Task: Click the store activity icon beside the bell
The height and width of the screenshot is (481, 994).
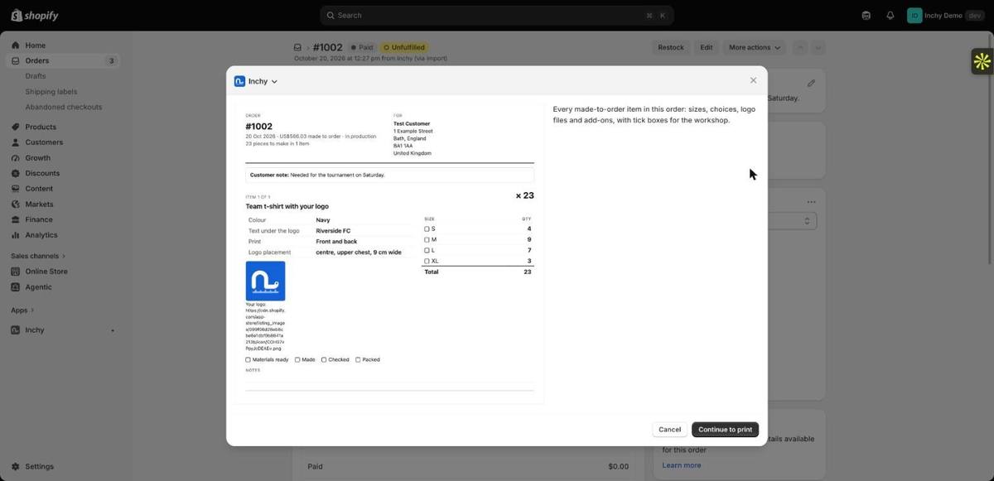Action: coord(866,15)
